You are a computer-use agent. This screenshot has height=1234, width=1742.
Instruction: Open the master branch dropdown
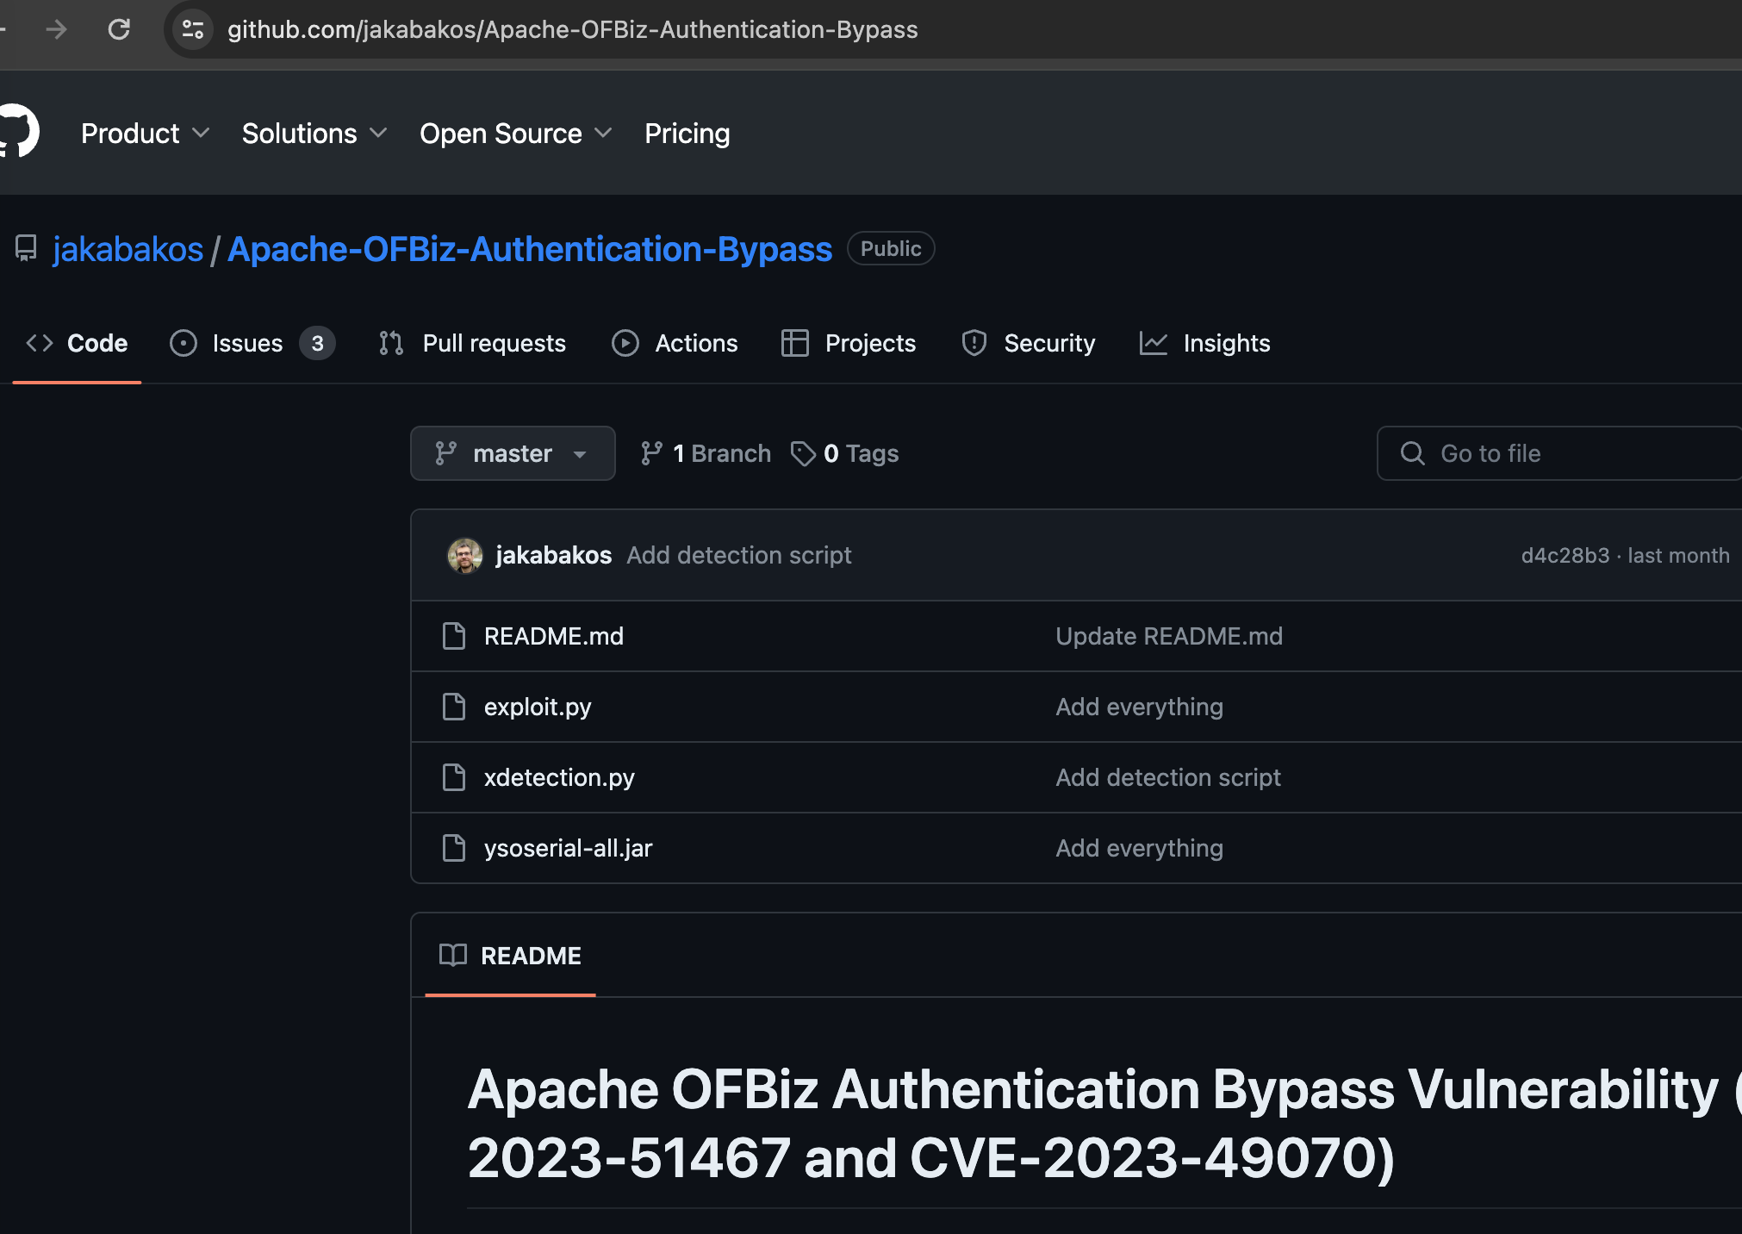pyautogui.click(x=513, y=453)
